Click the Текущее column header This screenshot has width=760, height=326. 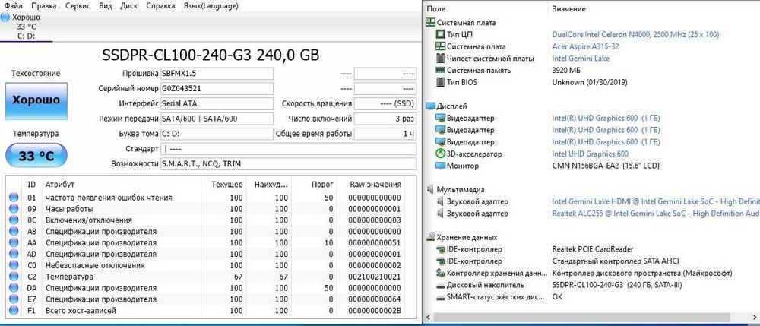click(226, 185)
